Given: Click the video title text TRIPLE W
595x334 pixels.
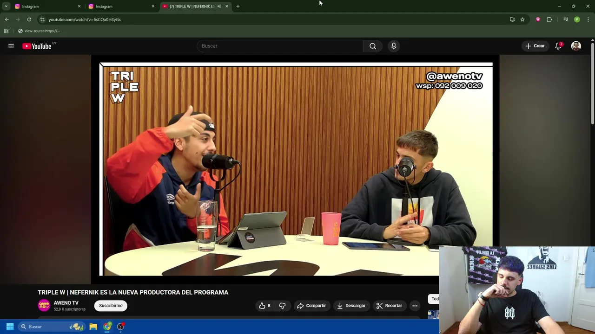Looking at the screenshot, I should click(x=133, y=292).
